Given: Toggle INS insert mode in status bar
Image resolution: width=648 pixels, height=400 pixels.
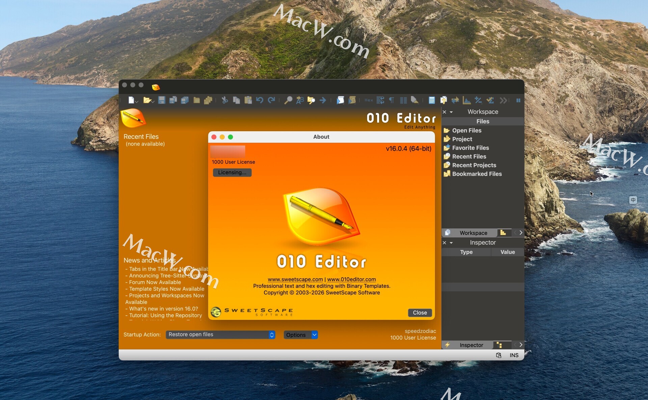Looking at the screenshot, I should [x=514, y=355].
